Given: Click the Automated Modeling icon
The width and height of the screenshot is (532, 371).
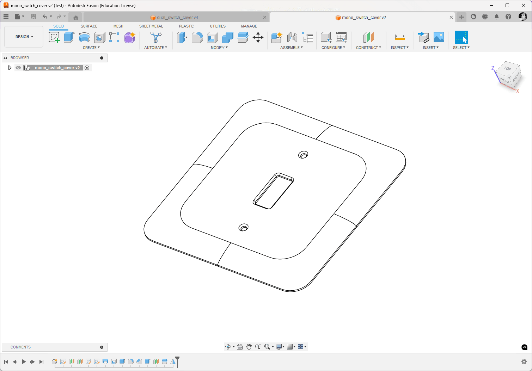Looking at the screenshot, I should [x=155, y=37].
